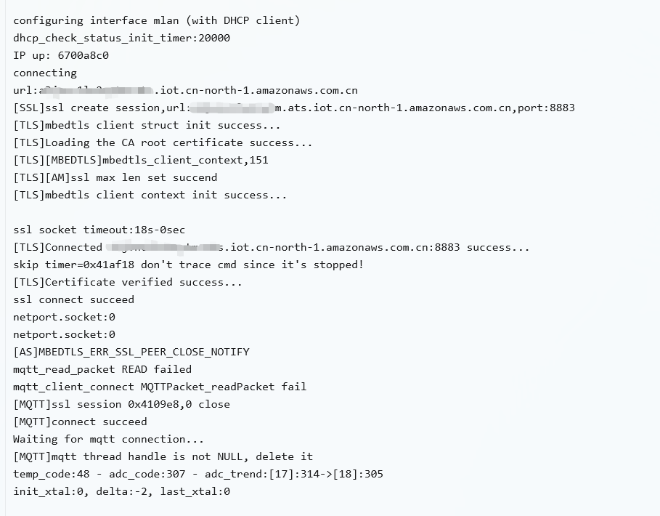This screenshot has width=660, height=516.
Task: Click 'Loading the CA root certificate' line
Action: (x=163, y=142)
